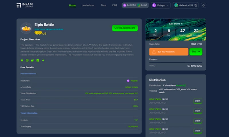Image resolution: width=229 pixels, height=137 pixels.
Task: Click the Distribution heading
Action: coord(157,80)
